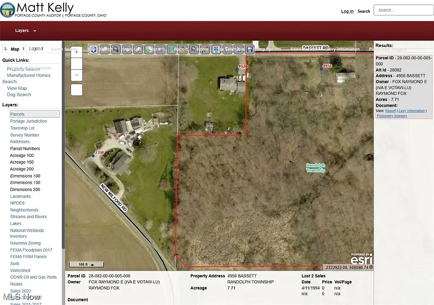
Task: Click the search input field
Action: [404, 10]
